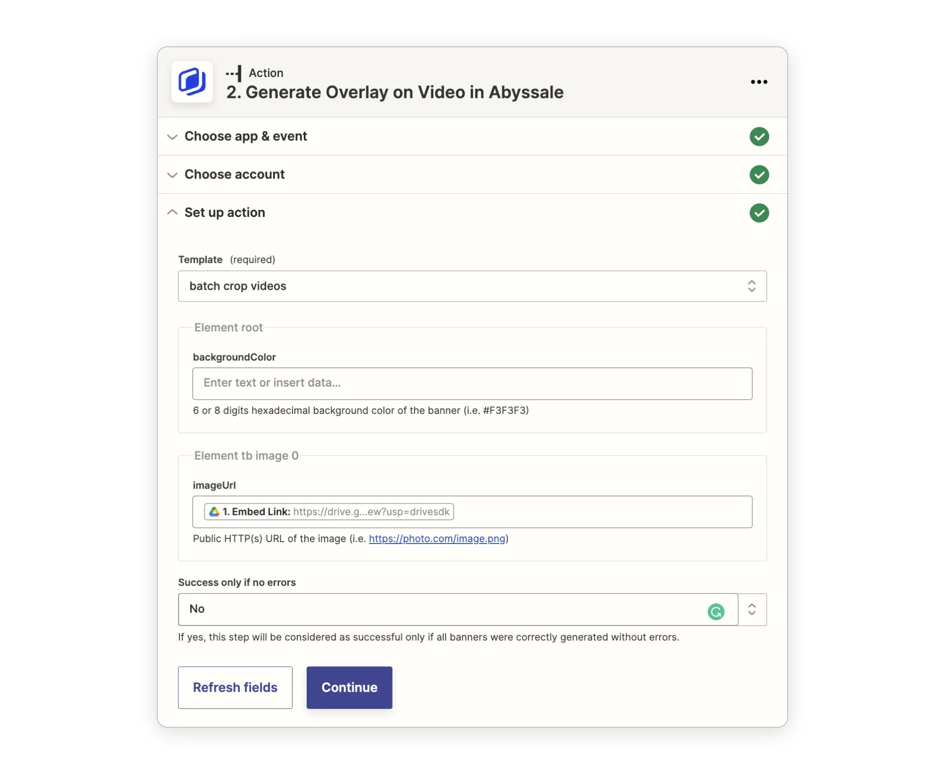Open the three-dot step options menu
This screenshot has height=775, width=945.
click(759, 82)
